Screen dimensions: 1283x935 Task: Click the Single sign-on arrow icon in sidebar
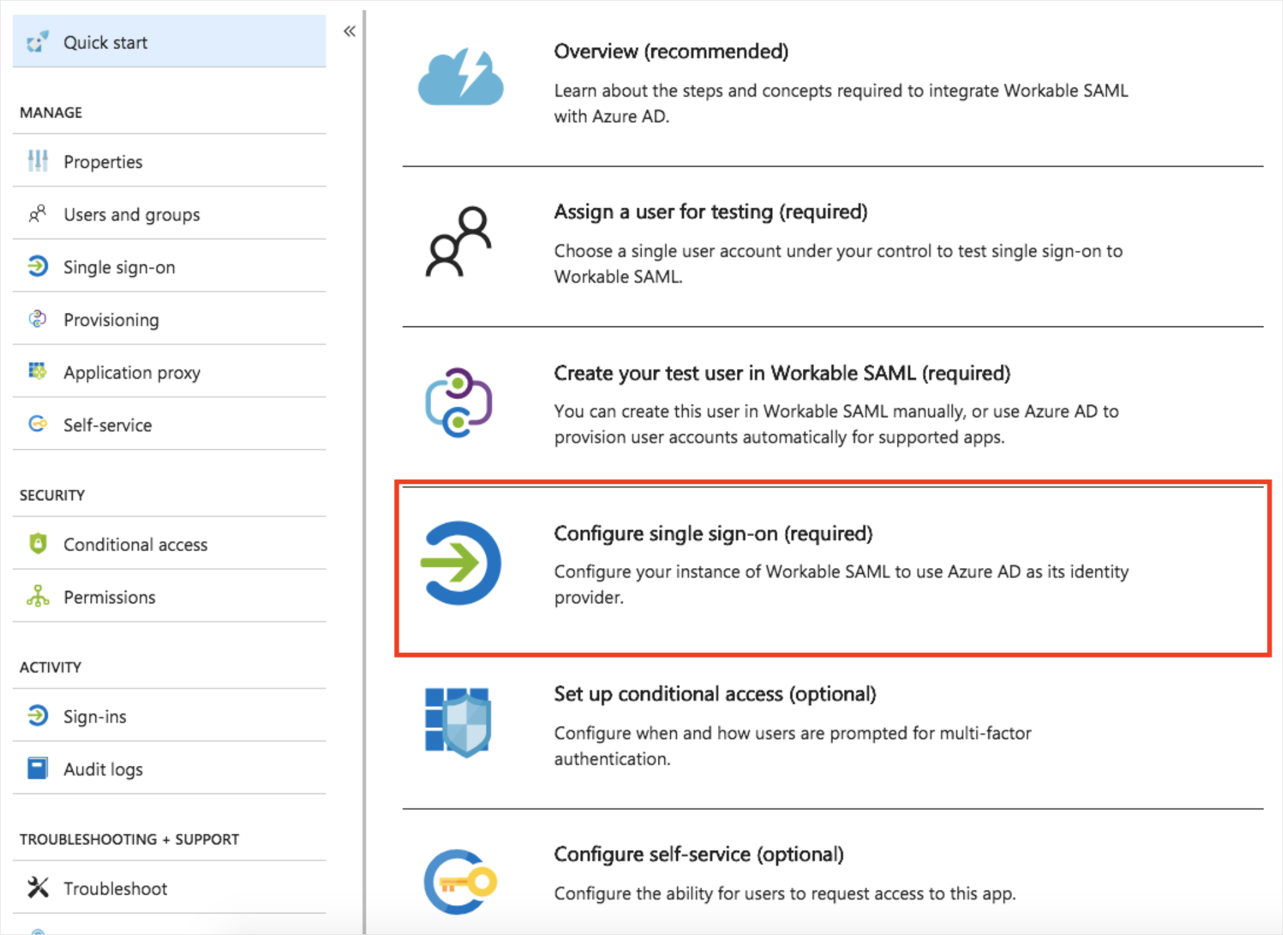click(x=37, y=266)
